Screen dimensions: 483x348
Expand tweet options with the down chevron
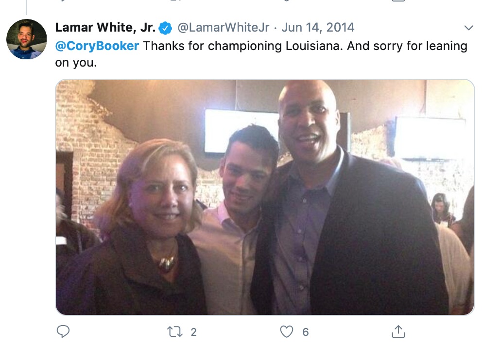point(468,28)
